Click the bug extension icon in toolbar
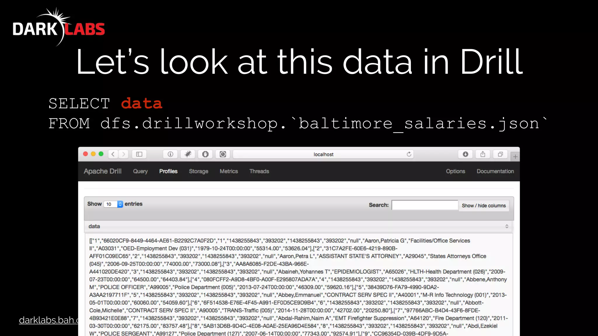 [188, 154]
